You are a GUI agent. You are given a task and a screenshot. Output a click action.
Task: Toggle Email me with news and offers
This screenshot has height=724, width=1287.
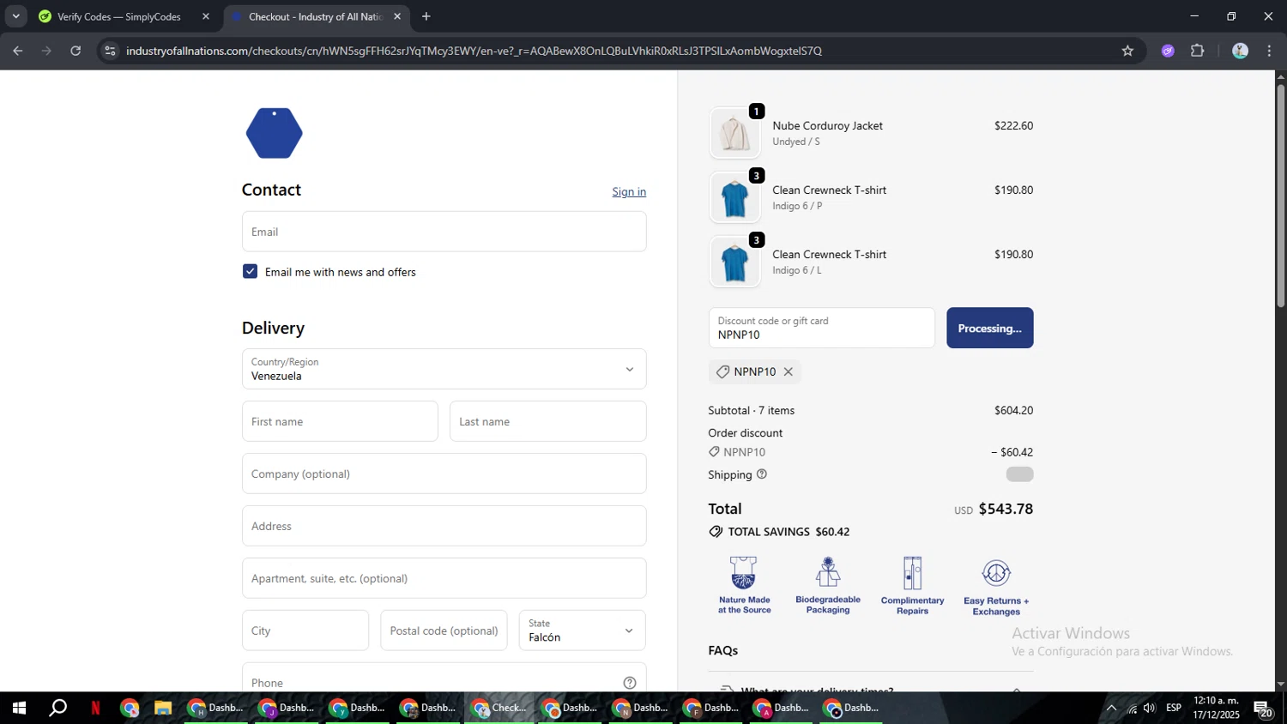pyautogui.click(x=250, y=271)
